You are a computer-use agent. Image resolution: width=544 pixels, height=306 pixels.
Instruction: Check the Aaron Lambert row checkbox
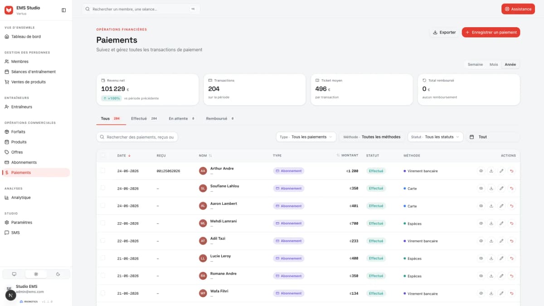coord(103,205)
